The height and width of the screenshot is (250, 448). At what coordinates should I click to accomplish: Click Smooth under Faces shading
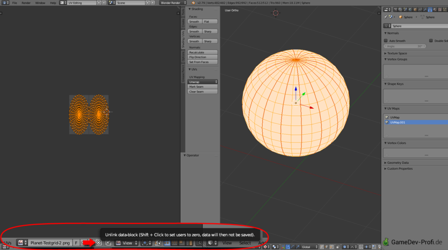[x=195, y=22]
